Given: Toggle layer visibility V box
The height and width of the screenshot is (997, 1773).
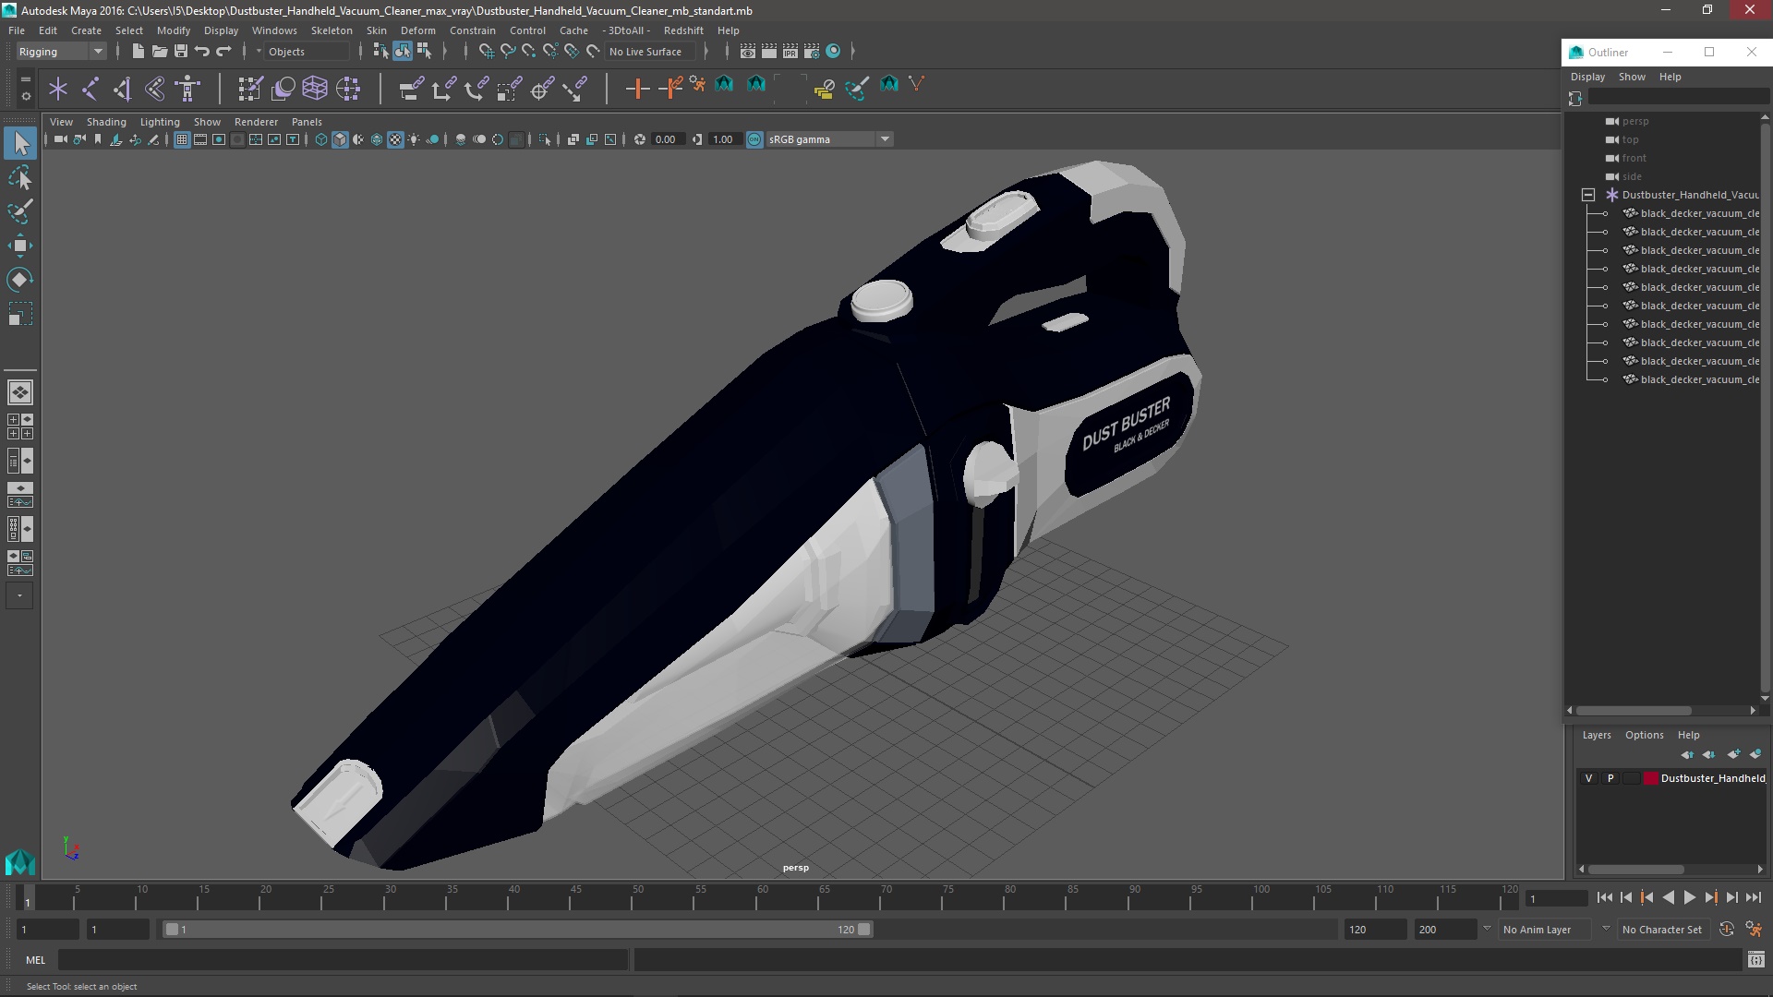Looking at the screenshot, I should click(1588, 778).
